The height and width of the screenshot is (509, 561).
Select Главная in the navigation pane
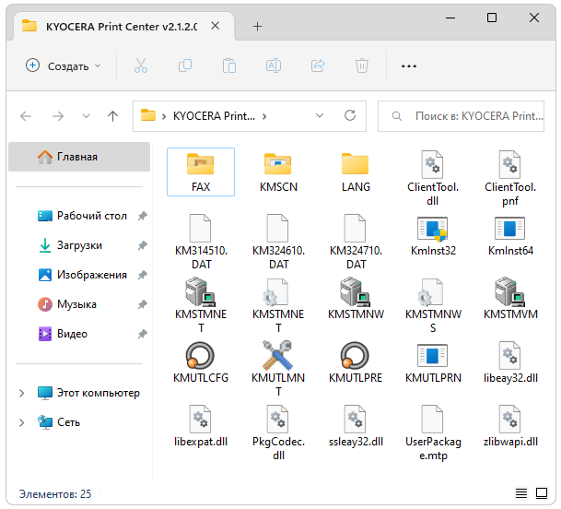(x=79, y=157)
